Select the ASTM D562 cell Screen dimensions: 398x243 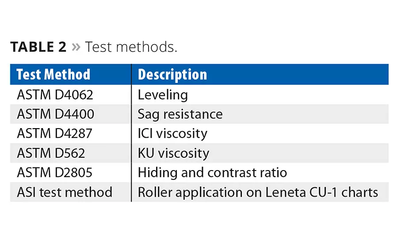point(51,153)
